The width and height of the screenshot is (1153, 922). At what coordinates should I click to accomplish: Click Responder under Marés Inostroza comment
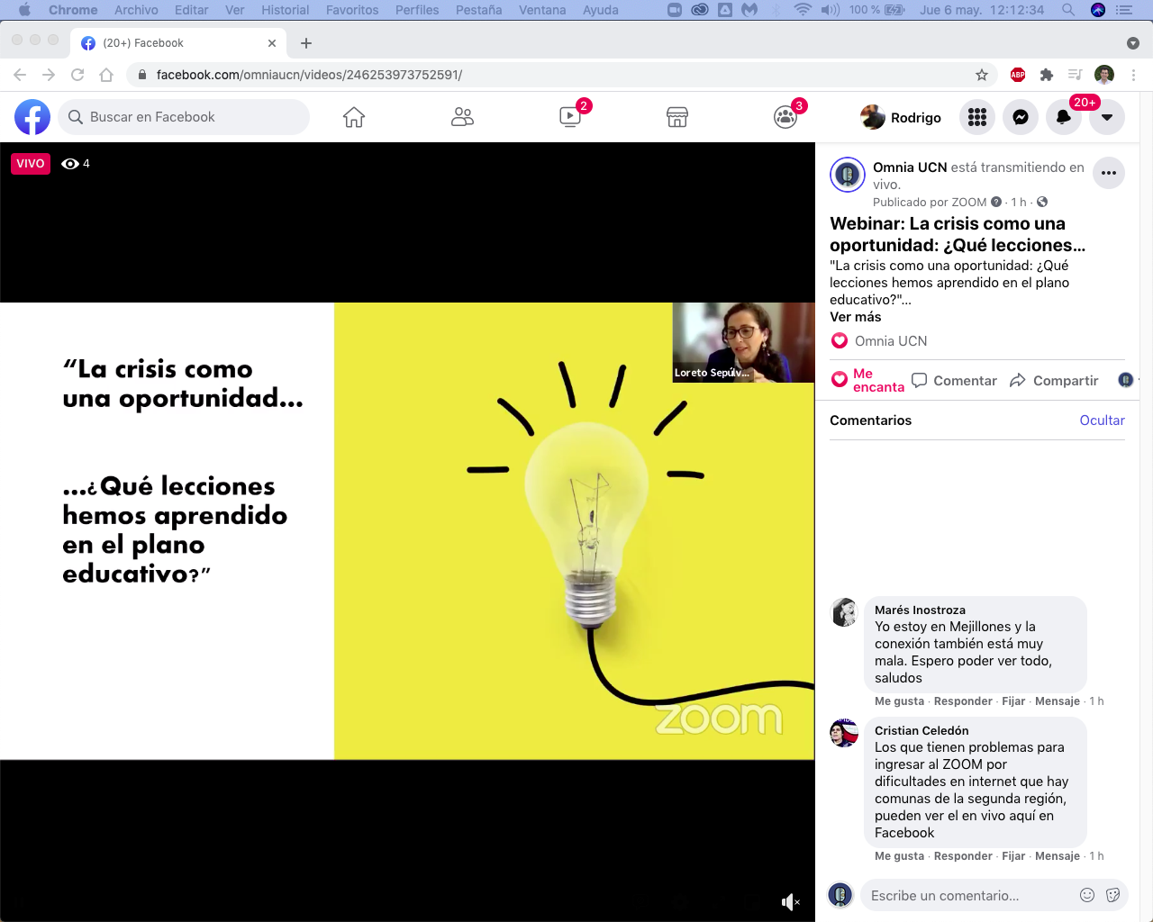[963, 701]
